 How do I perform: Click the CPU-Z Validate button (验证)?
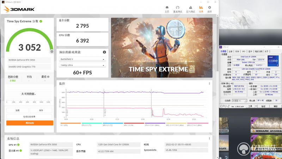point(263,106)
